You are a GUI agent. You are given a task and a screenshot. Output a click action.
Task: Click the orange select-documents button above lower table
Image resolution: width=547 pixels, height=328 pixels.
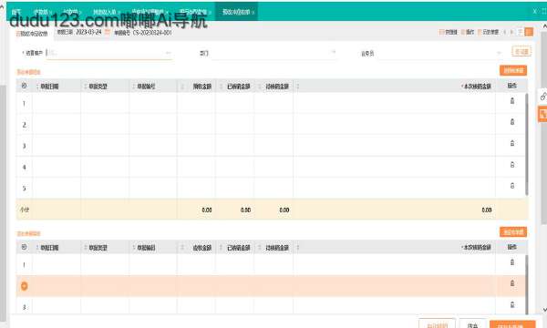pyautogui.click(x=513, y=231)
